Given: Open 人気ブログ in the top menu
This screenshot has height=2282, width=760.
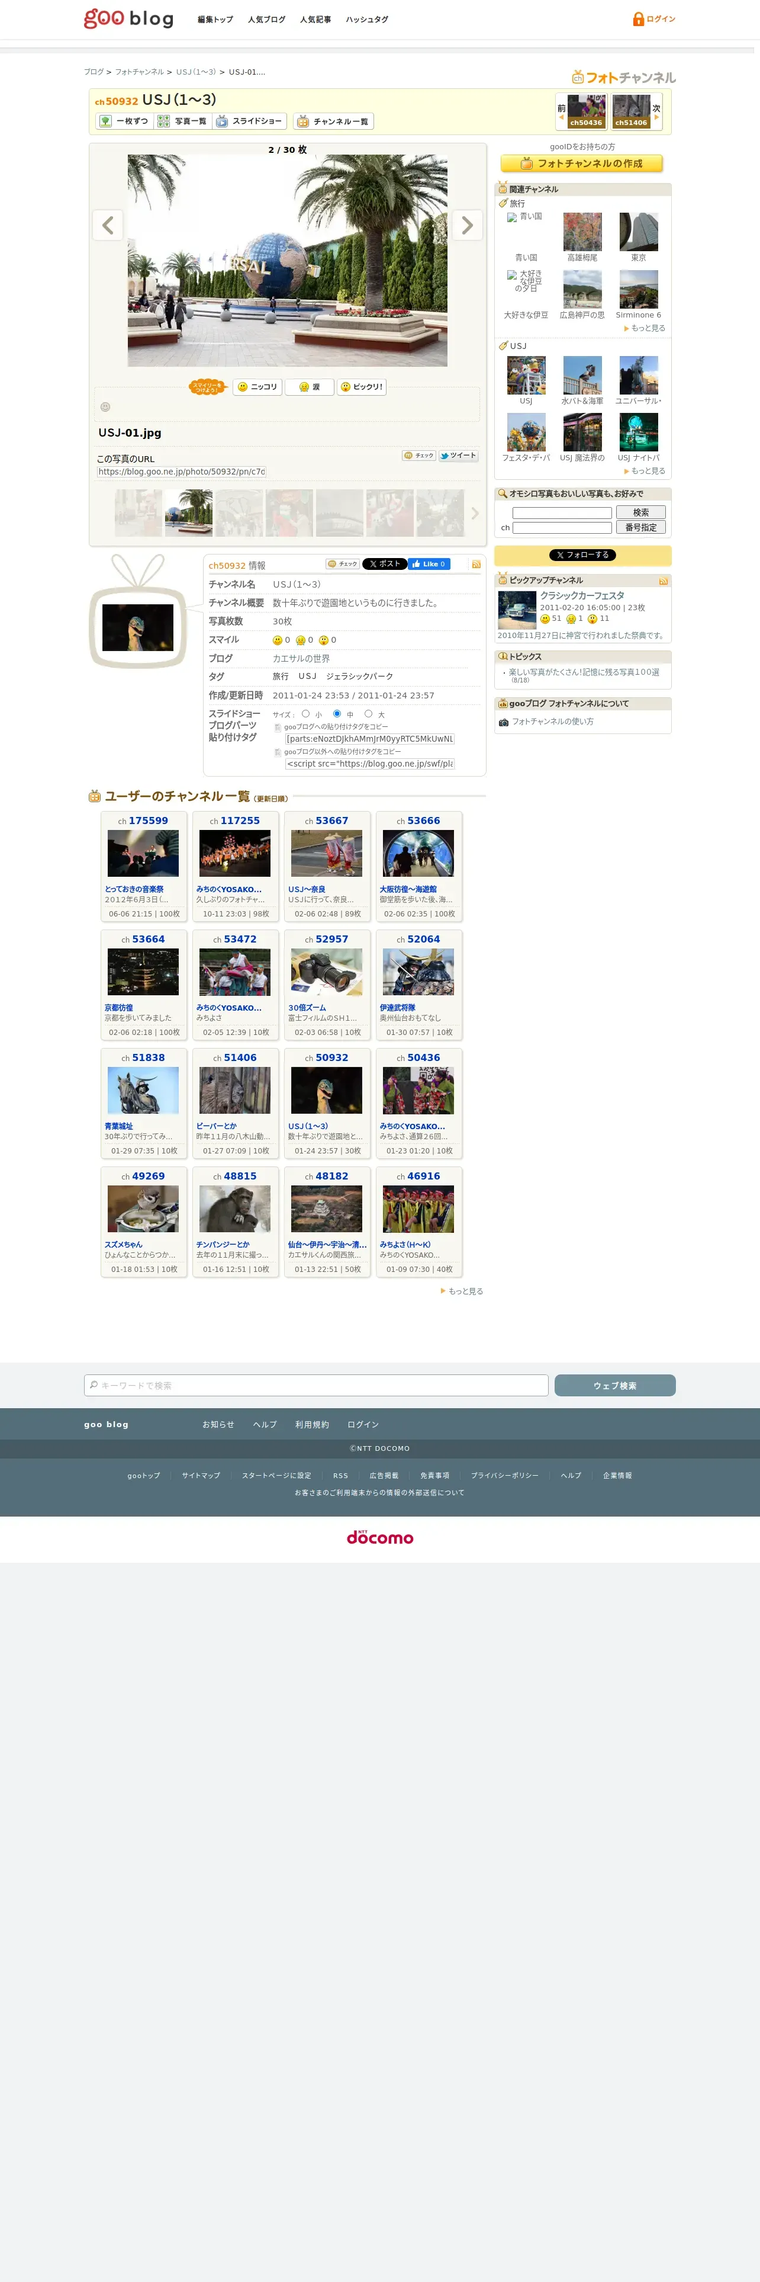Looking at the screenshot, I should click(266, 20).
